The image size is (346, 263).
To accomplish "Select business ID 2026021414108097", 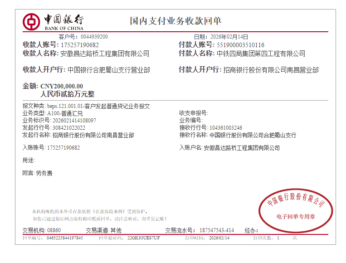I will (72, 120).
